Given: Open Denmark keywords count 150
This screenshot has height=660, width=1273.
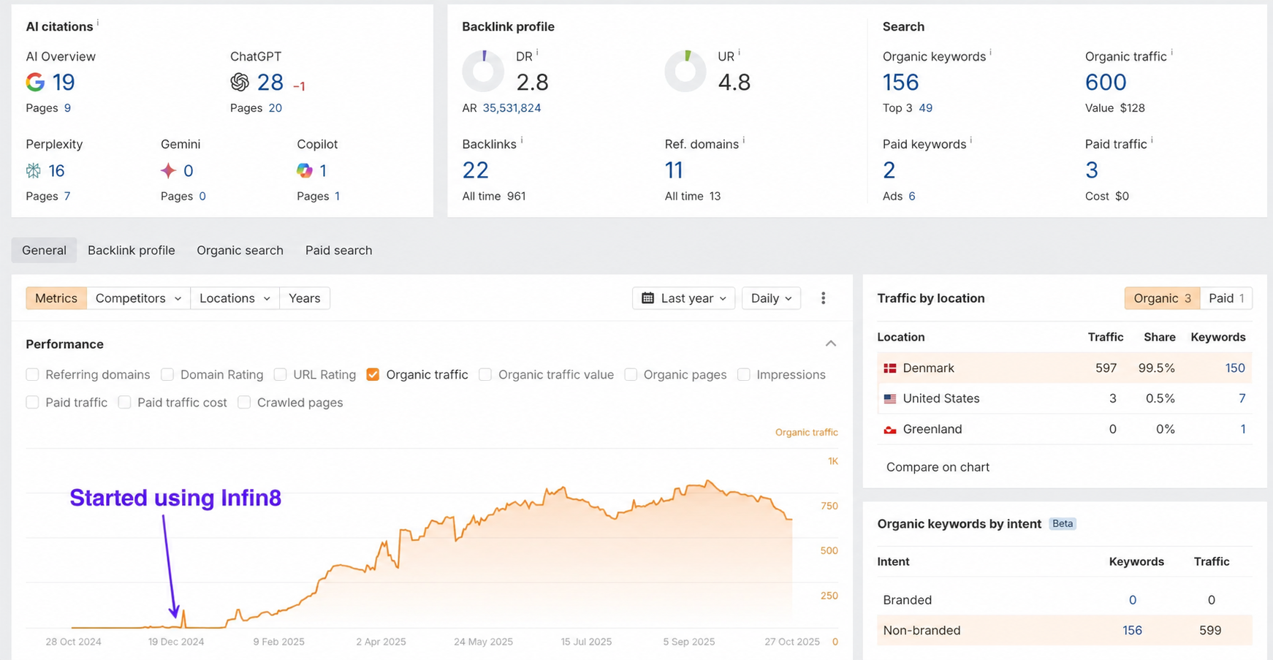Looking at the screenshot, I should [x=1235, y=368].
